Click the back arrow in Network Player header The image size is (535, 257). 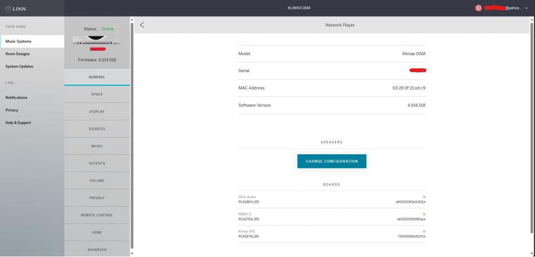point(142,25)
